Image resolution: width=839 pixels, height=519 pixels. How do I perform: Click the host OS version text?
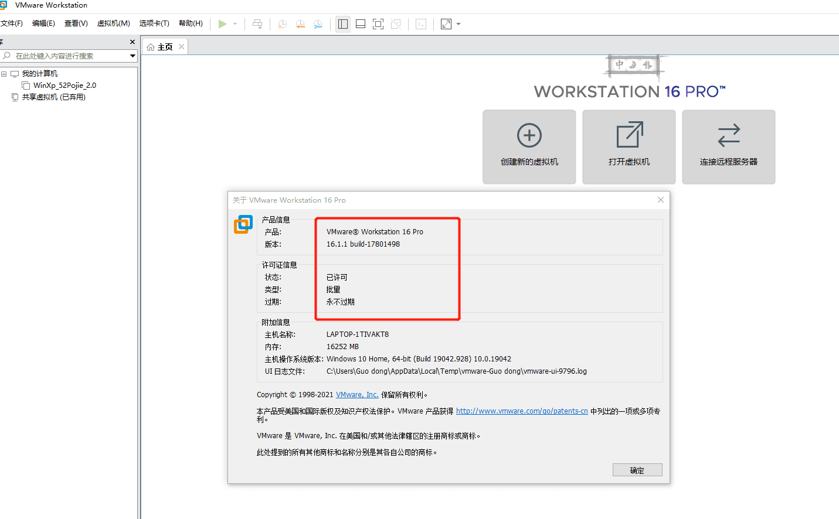pyautogui.click(x=419, y=359)
